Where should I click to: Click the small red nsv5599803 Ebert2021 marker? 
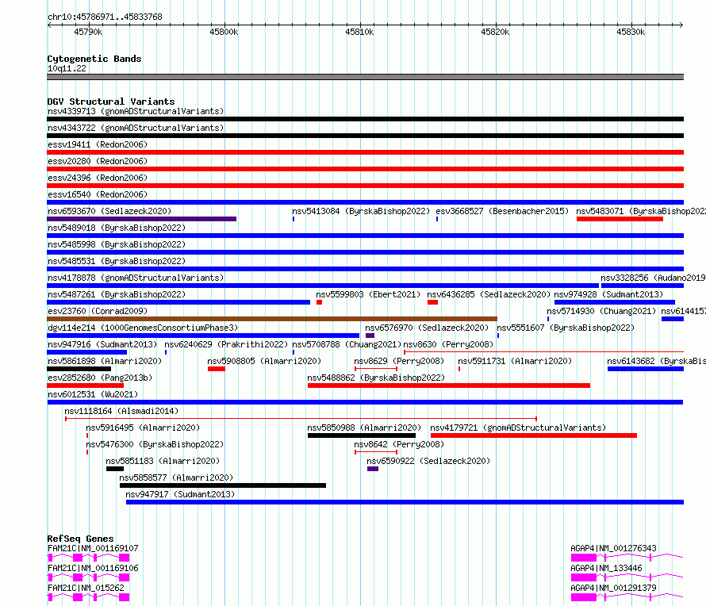319,302
